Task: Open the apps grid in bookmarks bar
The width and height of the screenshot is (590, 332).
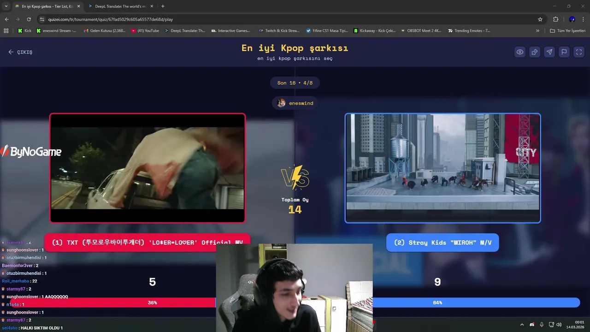Action: [6, 31]
